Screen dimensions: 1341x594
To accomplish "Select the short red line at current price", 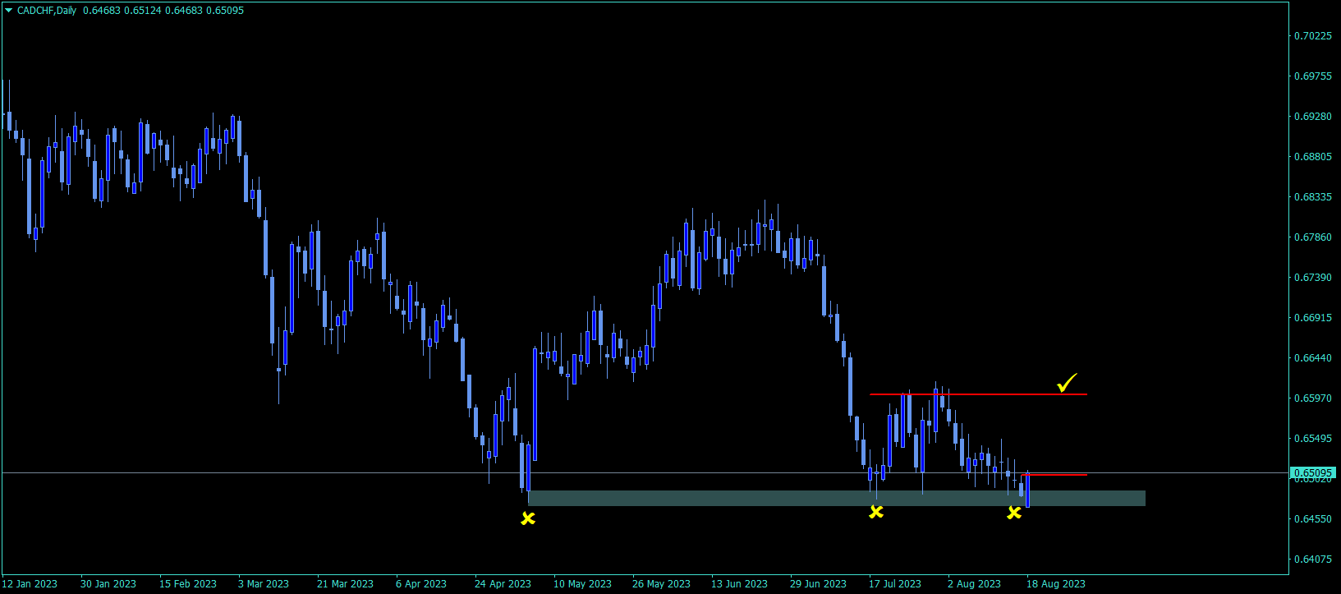I will click(1054, 475).
